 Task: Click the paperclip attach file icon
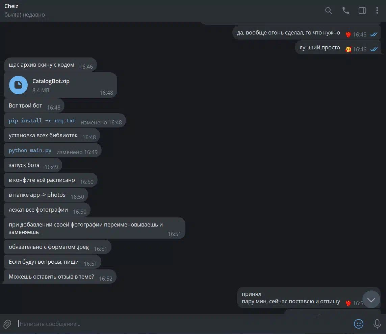7,324
